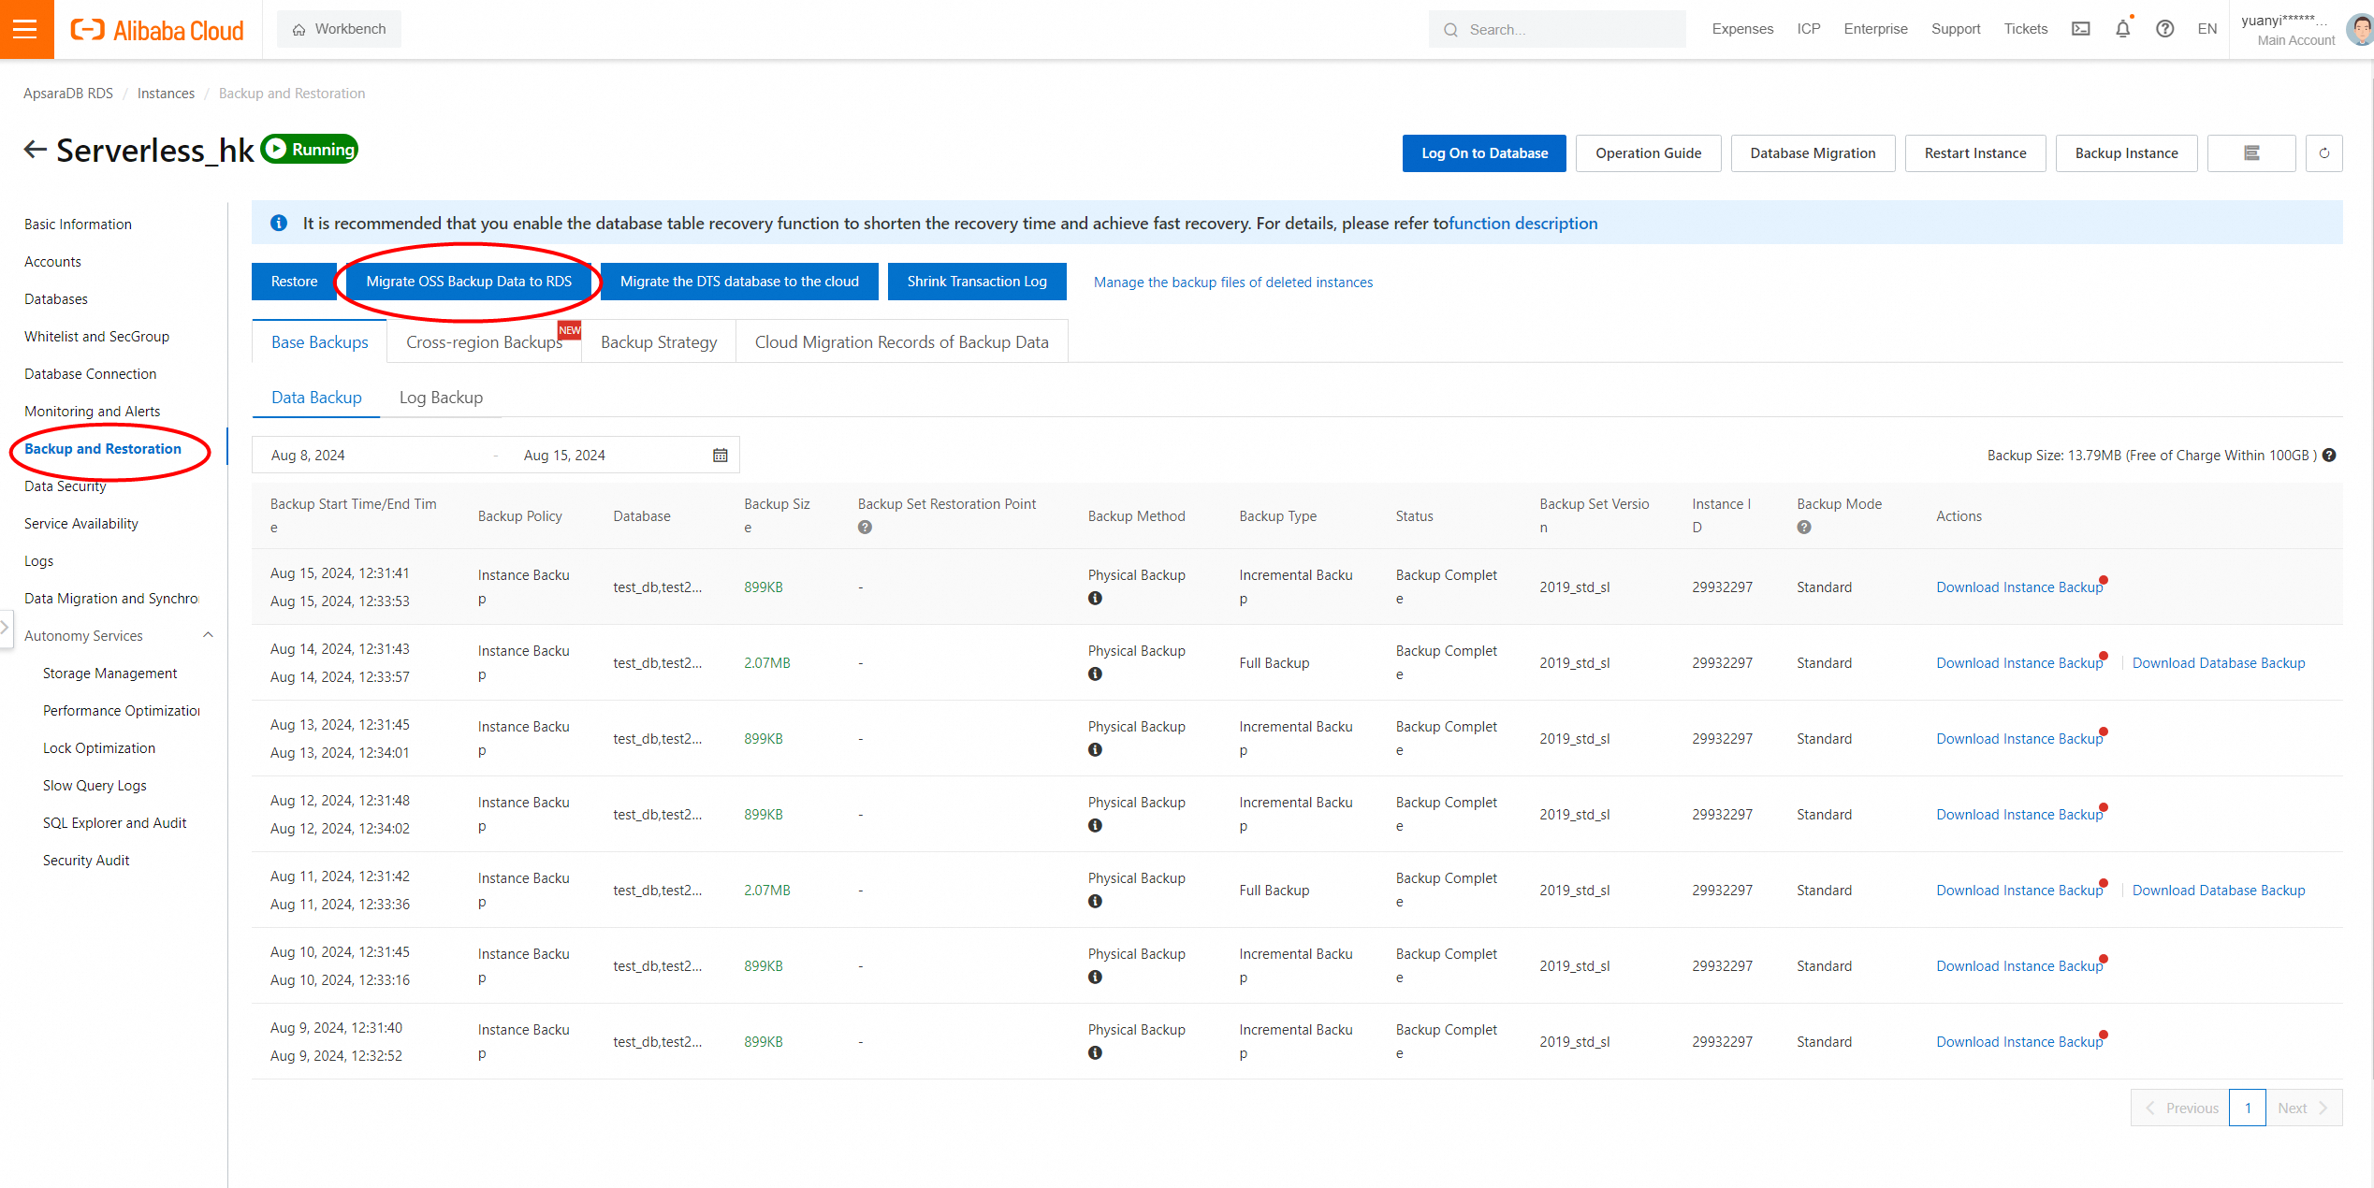Expand the collapsed left side panel handle
Viewport: 2374px width, 1188px height.
6,629
